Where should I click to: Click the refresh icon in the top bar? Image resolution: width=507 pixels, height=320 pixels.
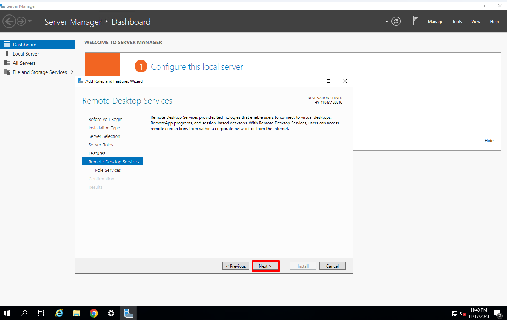coord(396,21)
